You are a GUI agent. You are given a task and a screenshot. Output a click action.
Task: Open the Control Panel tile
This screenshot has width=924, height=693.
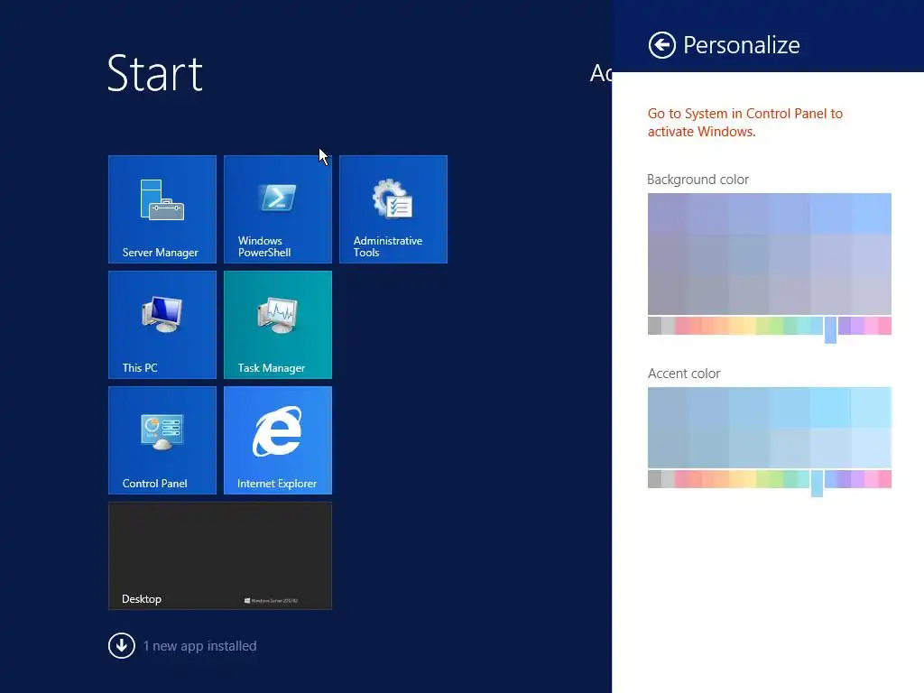pos(162,440)
